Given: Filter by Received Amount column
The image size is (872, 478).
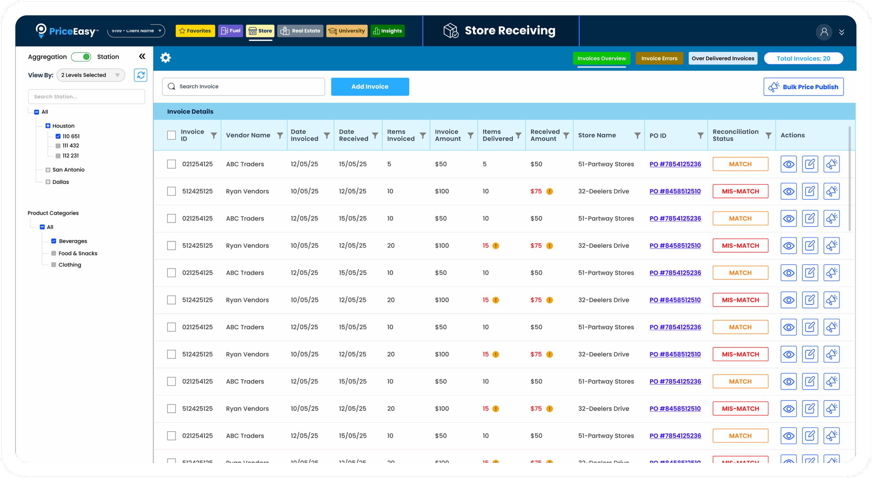Looking at the screenshot, I should pyautogui.click(x=566, y=136).
